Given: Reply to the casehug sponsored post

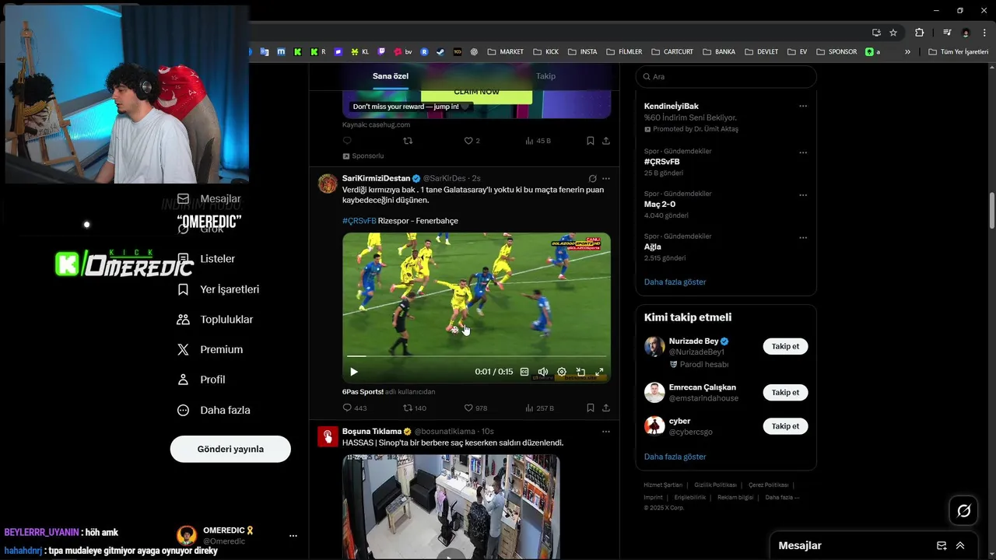Looking at the screenshot, I should 347,141.
